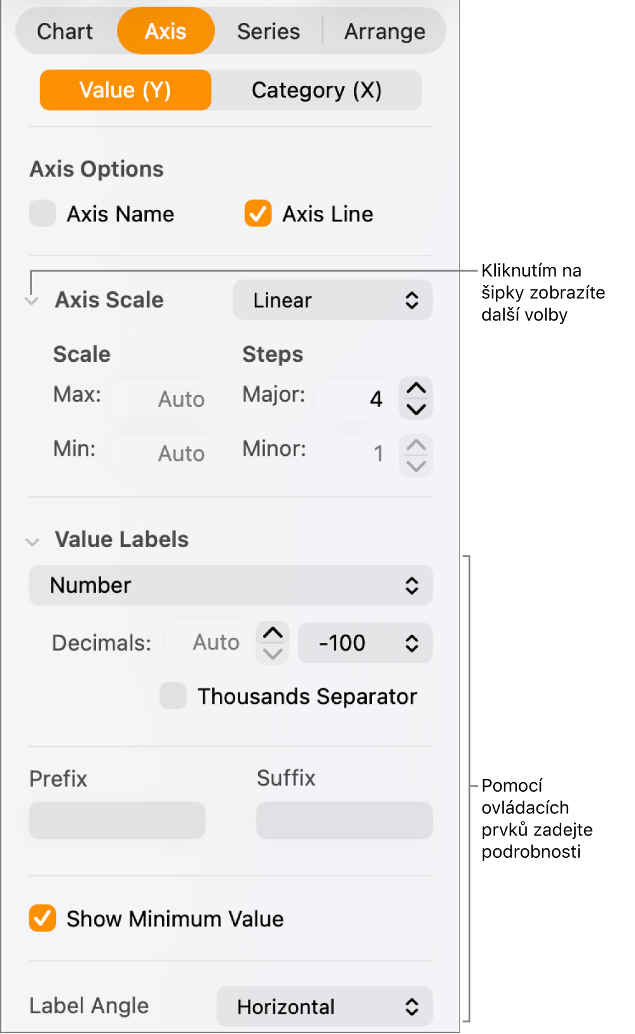The height and width of the screenshot is (1034, 635).
Task: Increase the Minor steps value
Action: (x=416, y=445)
